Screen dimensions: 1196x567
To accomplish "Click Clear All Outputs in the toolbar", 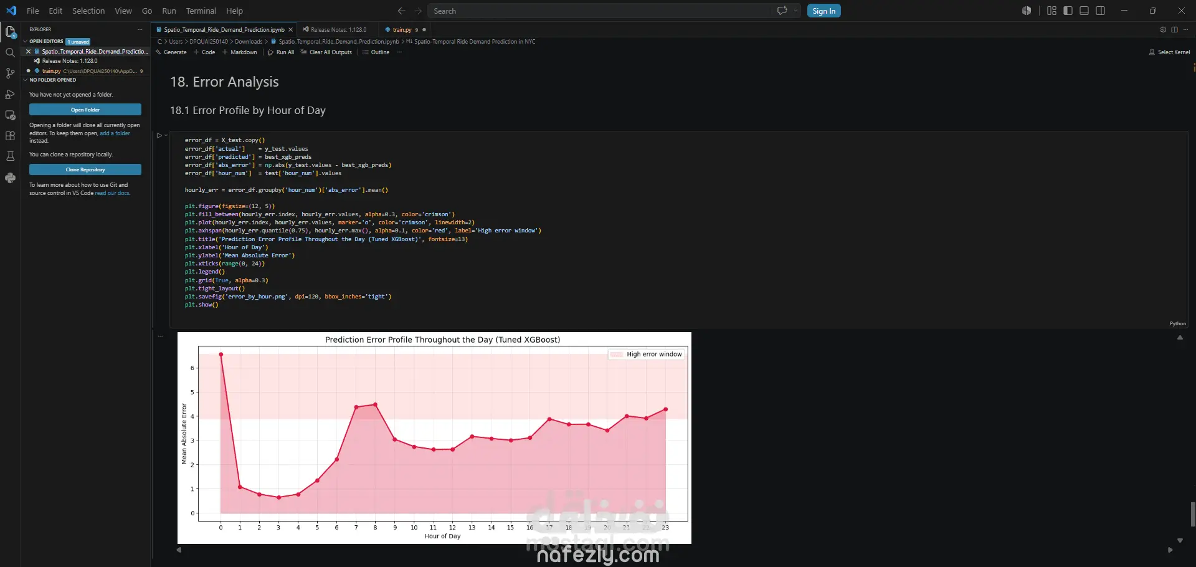I will click(326, 52).
